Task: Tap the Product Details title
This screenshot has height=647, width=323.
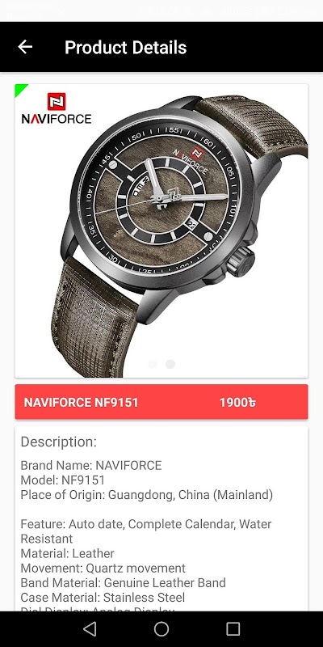Action: point(126,48)
